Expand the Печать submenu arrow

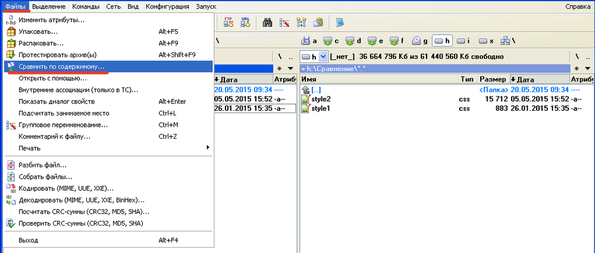coord(208,147)
